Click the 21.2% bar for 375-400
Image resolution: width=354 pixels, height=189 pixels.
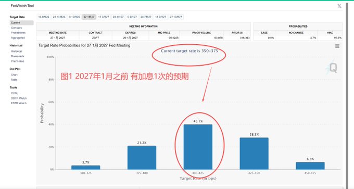tap(142, 158)
